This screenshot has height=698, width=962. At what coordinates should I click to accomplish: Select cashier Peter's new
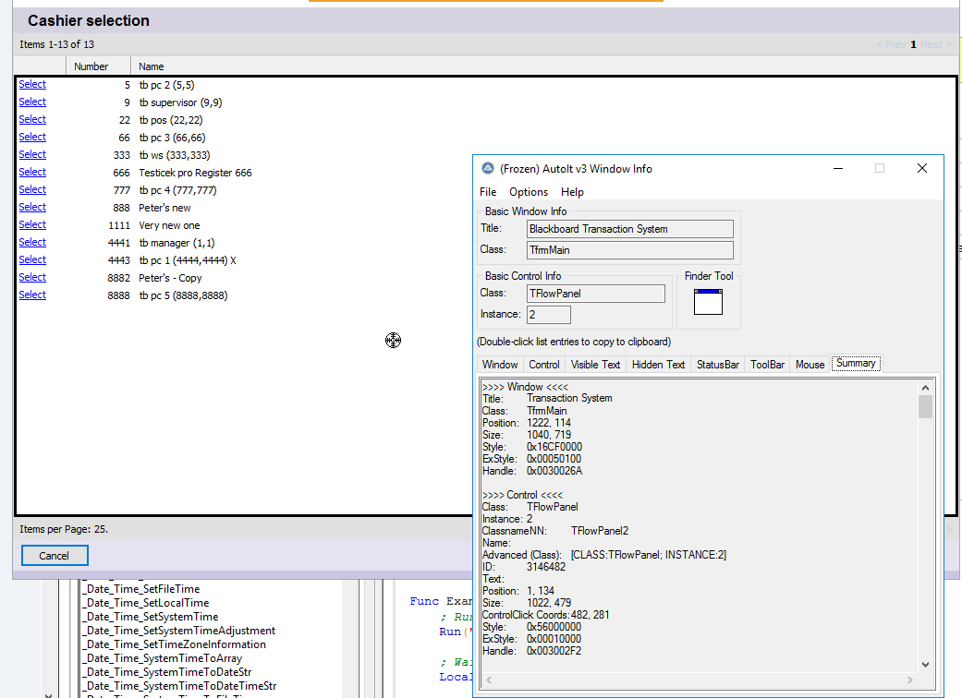pyautogui.click(x=32, y=207)
